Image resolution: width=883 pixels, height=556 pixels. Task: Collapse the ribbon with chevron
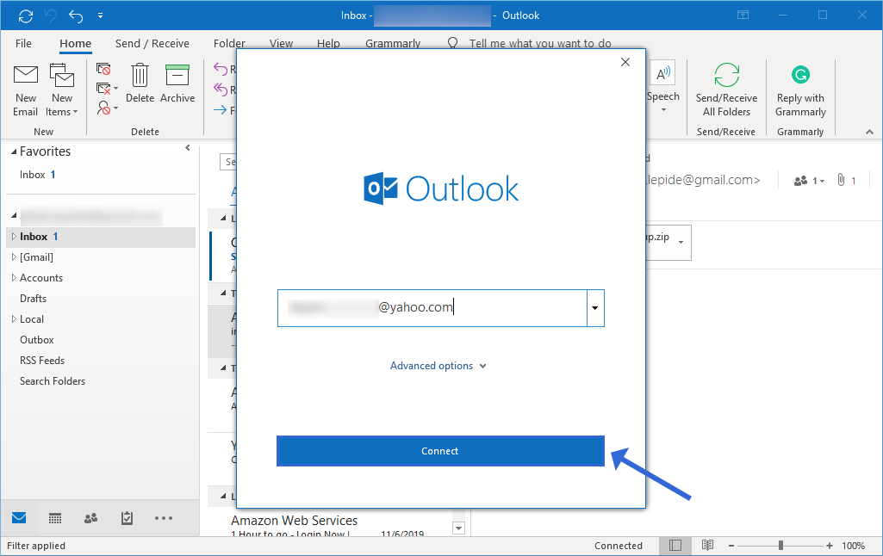tap(869, 132)
